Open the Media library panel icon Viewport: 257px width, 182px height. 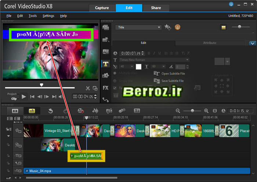pyautogui.click(x=106, y=27)
